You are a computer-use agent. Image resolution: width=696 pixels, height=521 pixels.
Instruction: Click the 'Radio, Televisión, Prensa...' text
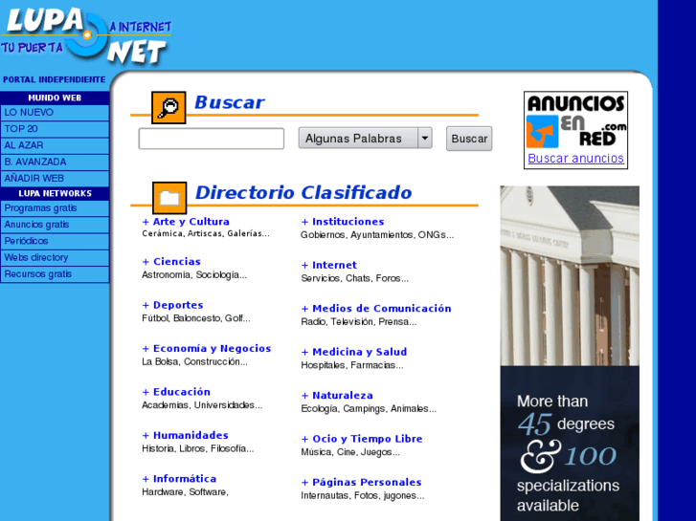[359, 322]
